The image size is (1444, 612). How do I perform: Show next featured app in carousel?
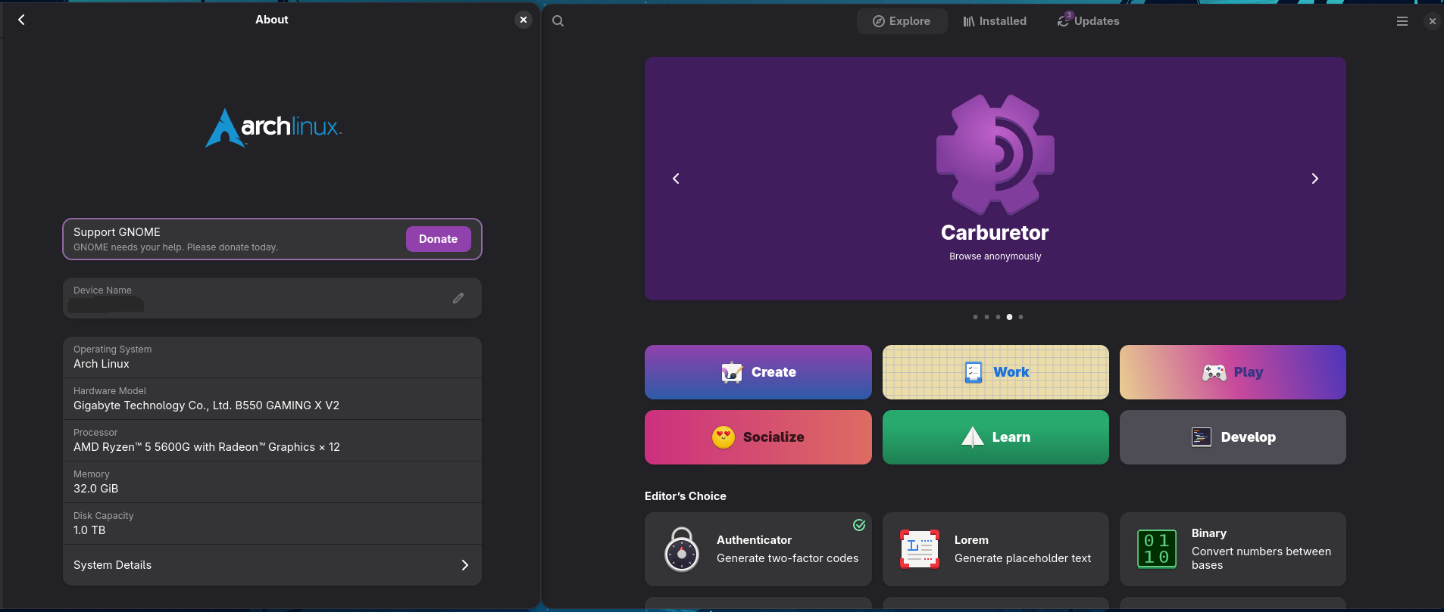tap(1315, 179)
